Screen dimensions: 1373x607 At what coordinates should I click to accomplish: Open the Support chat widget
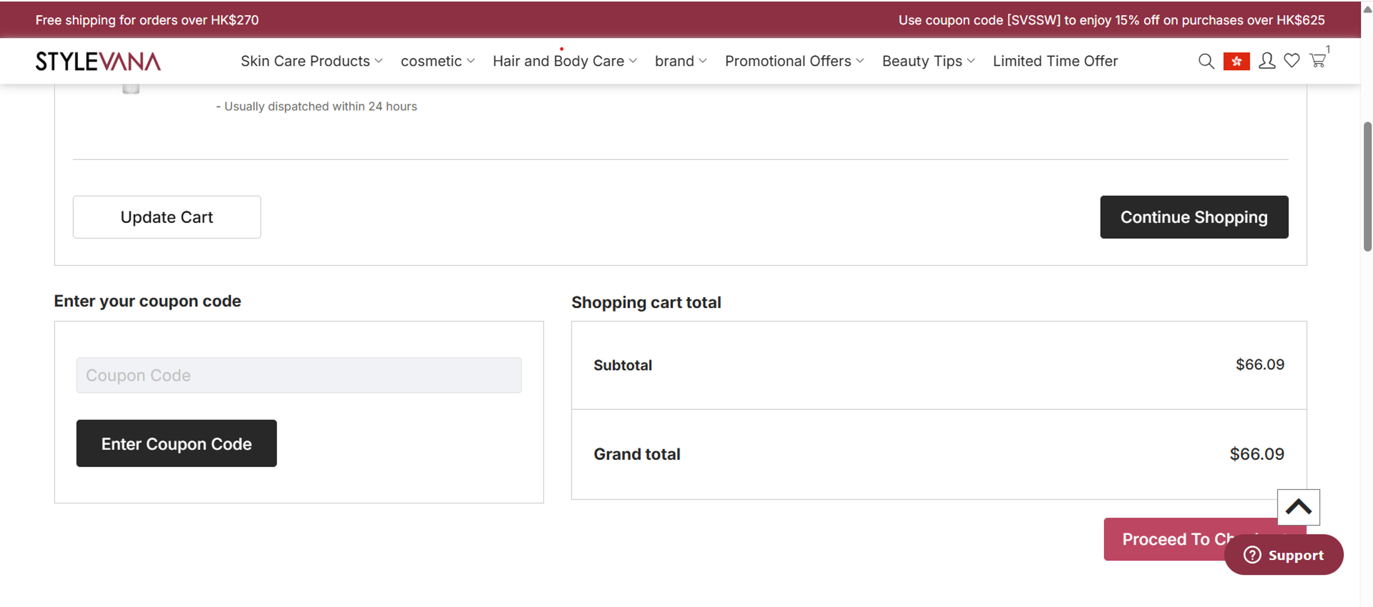pos(1284,555)
